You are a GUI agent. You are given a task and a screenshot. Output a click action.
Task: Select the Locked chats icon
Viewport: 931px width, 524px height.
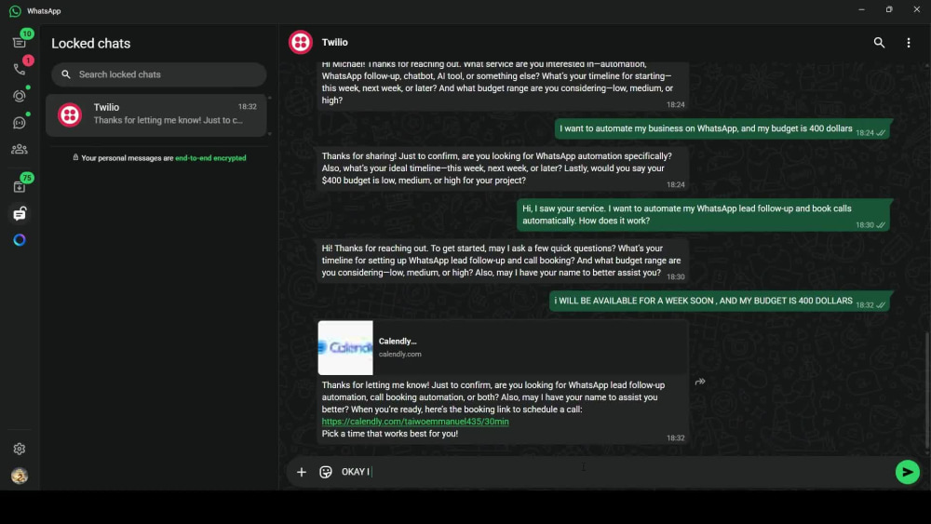coord(20,214)
